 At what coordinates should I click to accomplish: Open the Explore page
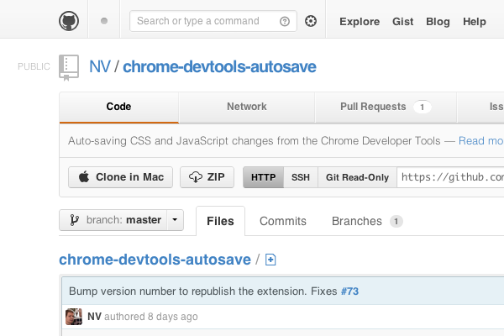[x=360, y=22]
